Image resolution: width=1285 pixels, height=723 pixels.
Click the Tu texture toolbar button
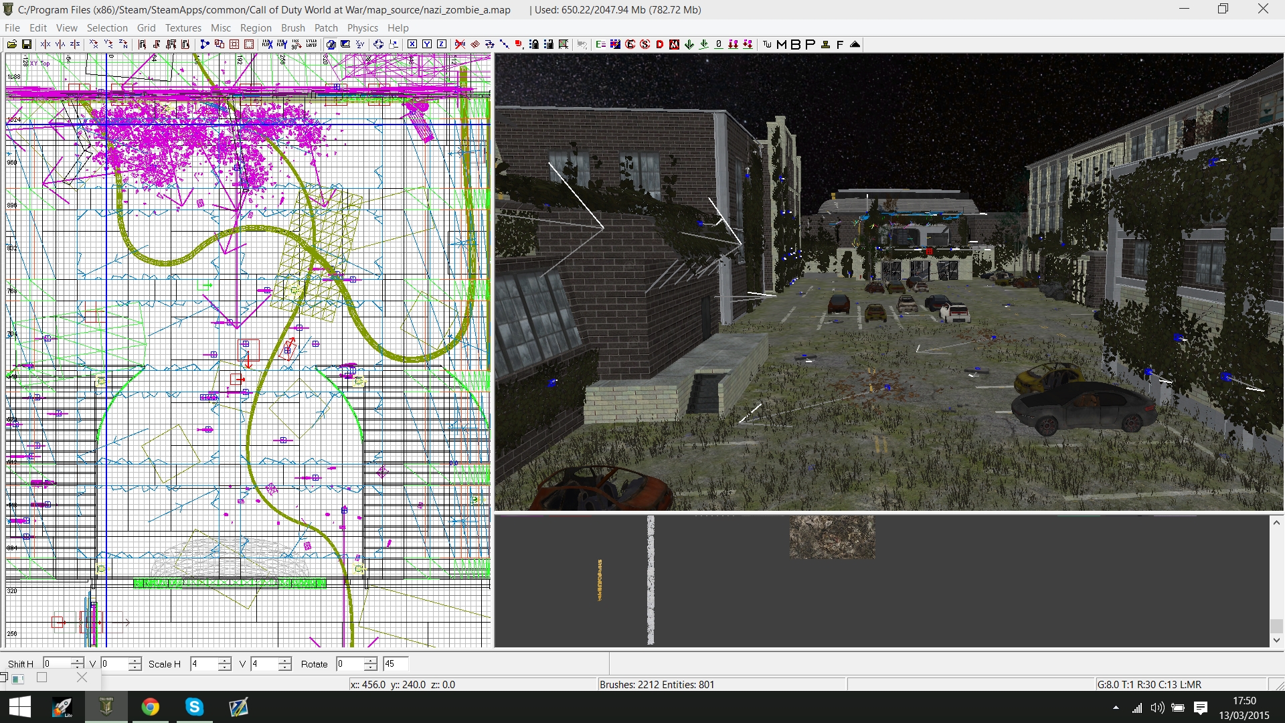(767, 44)
